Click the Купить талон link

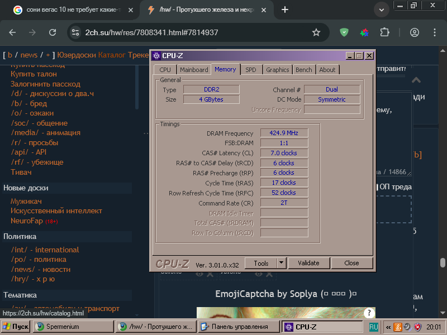point(34,74)
